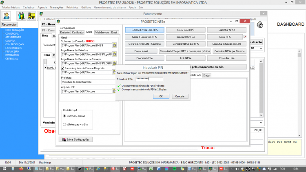
Task: Open the Windows Start menu
Action: coord(4,169)
